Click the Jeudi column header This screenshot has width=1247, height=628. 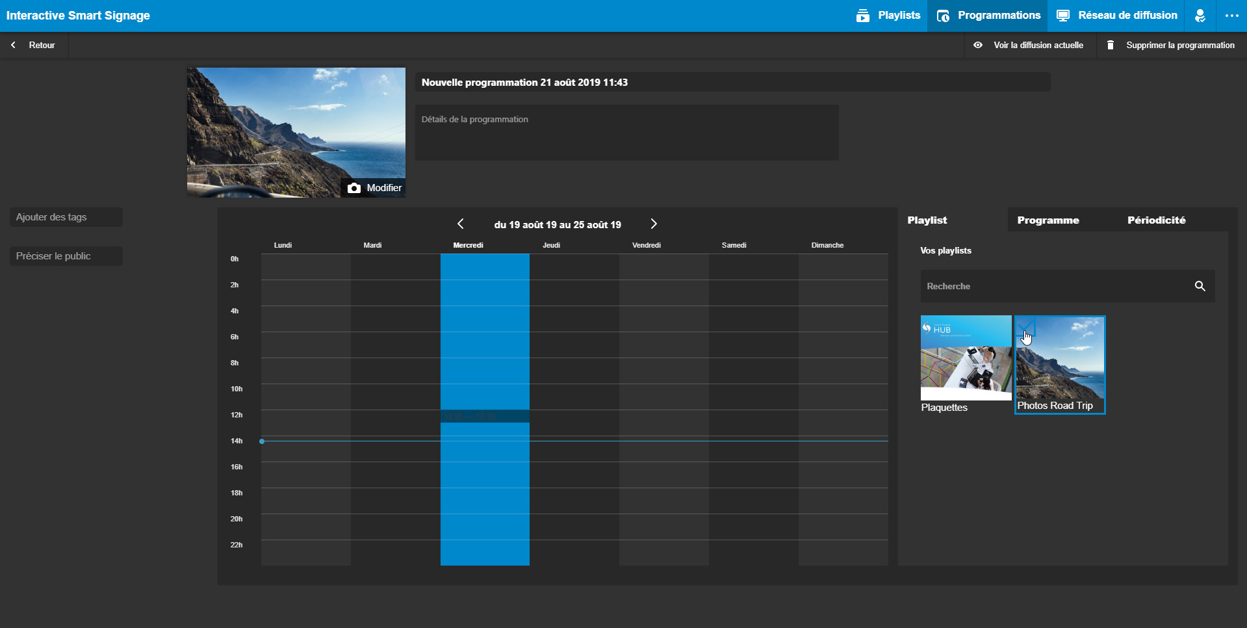click(x=551, y=245)
